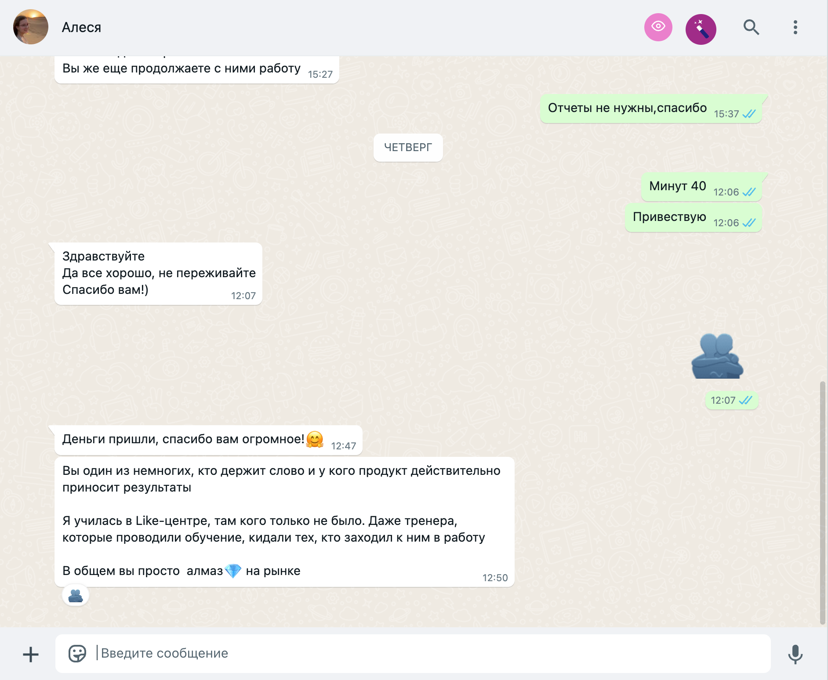Viewport: 828px width, 680px height.
Task: Select the Приветствую message bubble
Action: pos(693,218)
